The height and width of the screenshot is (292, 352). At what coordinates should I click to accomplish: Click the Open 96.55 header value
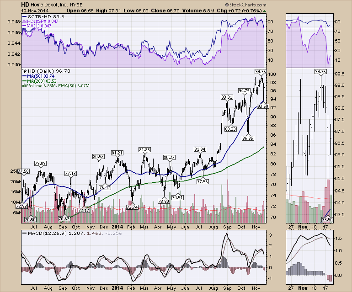(x=80, y=11)
